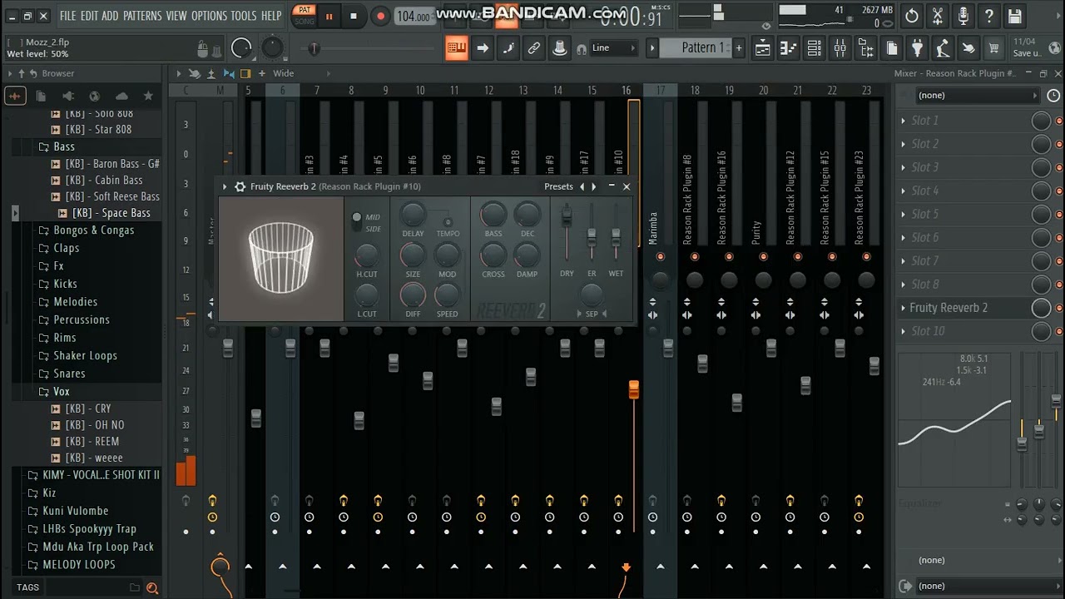
Task: Open the Fruity Reeverb 2 plugin options arrow
Action: [x=225, y=186]
